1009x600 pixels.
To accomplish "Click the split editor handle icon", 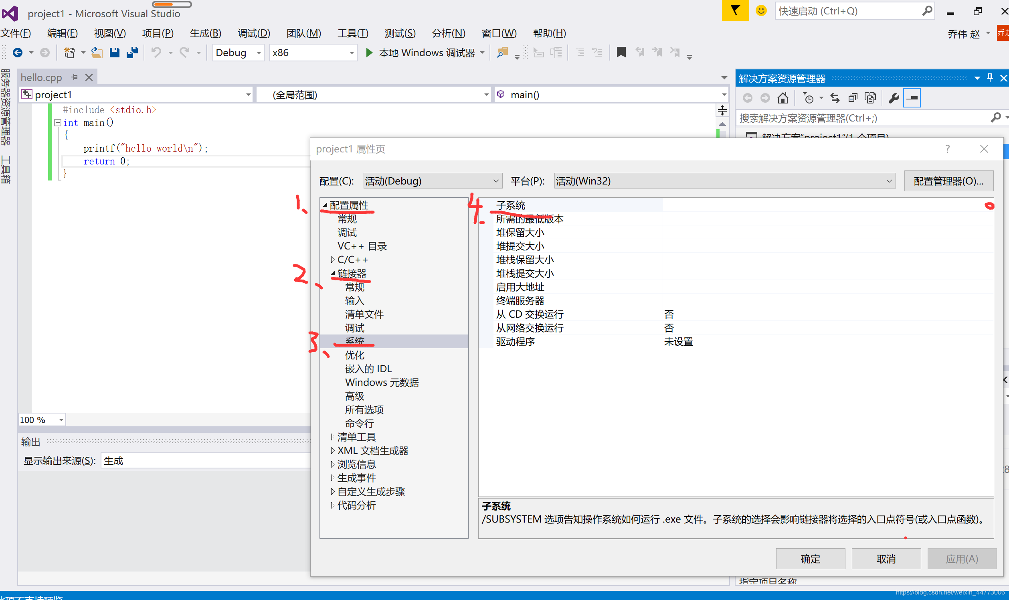I will [x=722, y=110].
